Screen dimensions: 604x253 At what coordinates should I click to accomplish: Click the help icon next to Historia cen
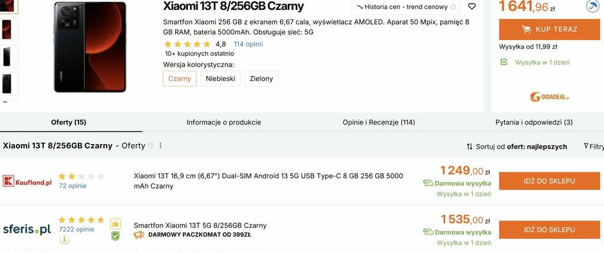click(454, 7)
